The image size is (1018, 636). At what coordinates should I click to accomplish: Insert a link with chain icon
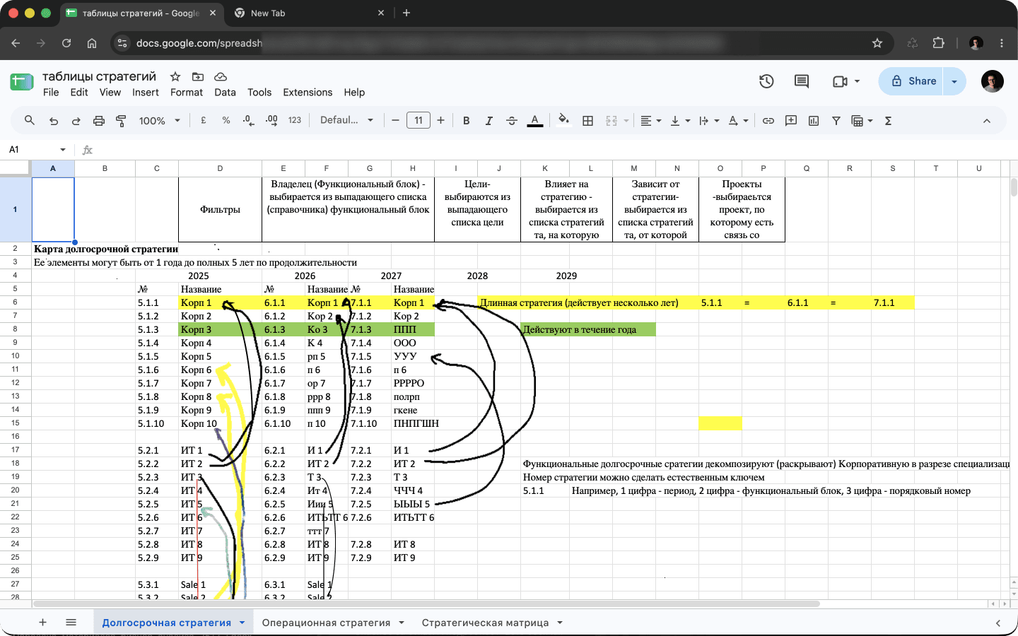(768, 121)
